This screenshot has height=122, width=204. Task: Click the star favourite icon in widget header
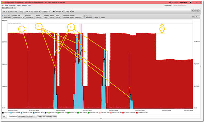[192, 11]
